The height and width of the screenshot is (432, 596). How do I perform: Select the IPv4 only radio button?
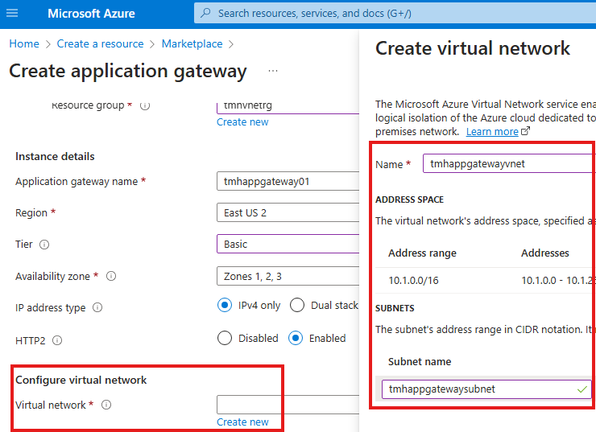point(225,305)
